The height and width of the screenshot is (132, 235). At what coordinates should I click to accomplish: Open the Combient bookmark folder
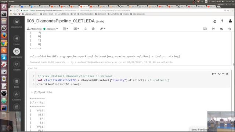coord(101,14)
